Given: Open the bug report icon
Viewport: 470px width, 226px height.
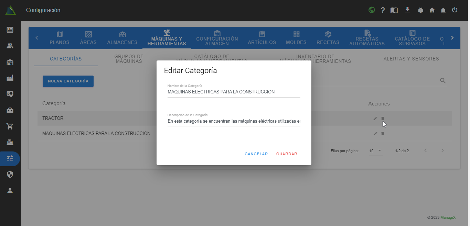Looking at the screenshot, I should [x=420, y=10].
